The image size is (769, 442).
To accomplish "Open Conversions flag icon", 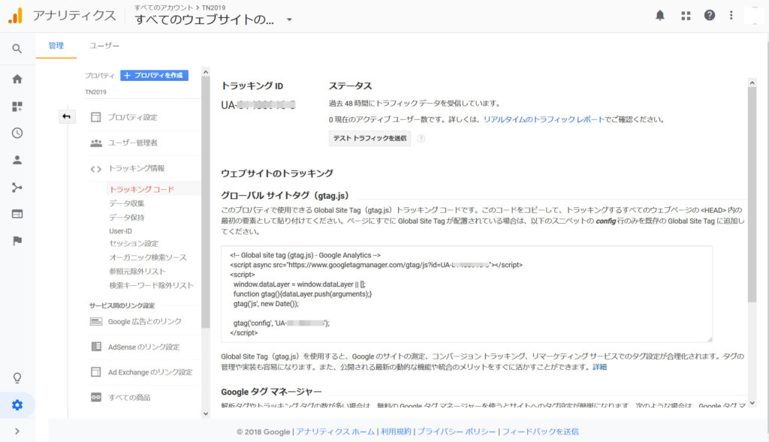I will 17,241.
